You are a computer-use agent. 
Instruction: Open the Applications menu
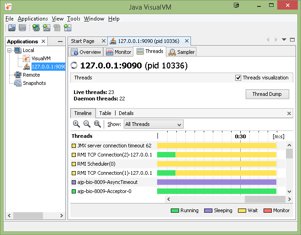[32, 19]
